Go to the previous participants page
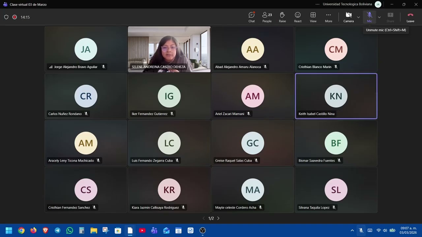 (x=203, y=218)
